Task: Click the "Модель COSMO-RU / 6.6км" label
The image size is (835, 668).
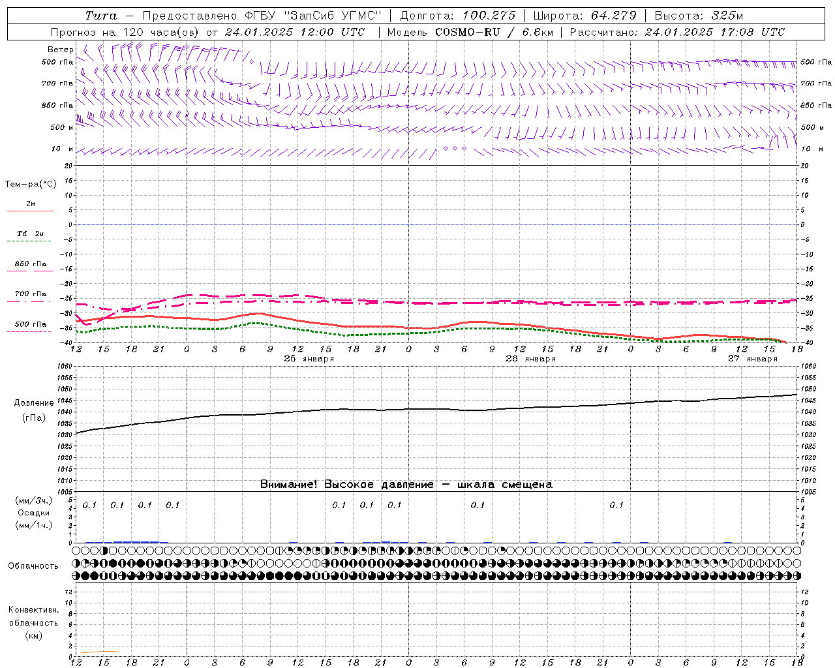Action: 470,32
